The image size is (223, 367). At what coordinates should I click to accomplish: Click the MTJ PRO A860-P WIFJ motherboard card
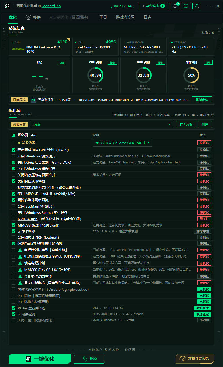143,47
